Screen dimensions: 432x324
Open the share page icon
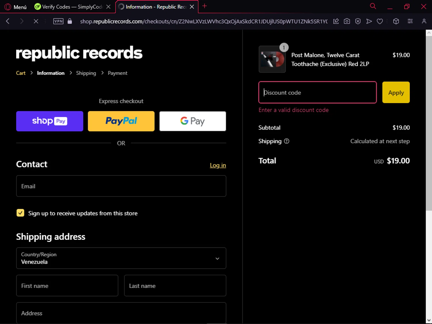tap(336, 21)
